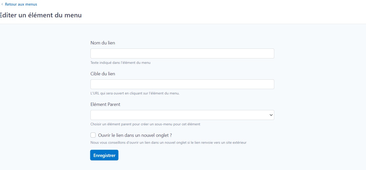
Task: Enable the open in new tab checkbox
Action: [x=93, y=135]
